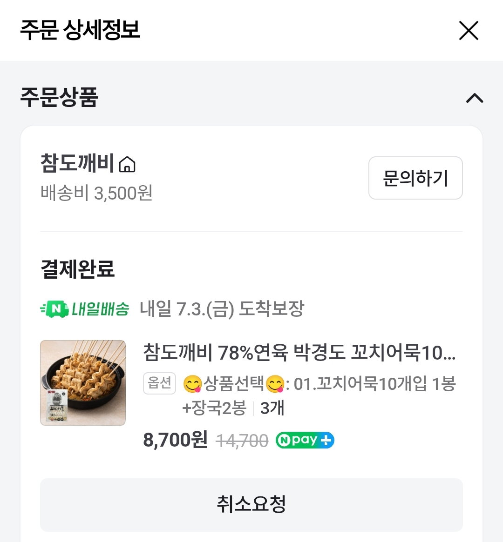
Task: Tap the green N delivery truck icon
Action: point(54,308)
